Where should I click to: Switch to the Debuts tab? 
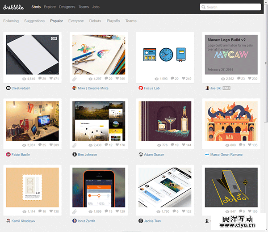pos(95,21)
